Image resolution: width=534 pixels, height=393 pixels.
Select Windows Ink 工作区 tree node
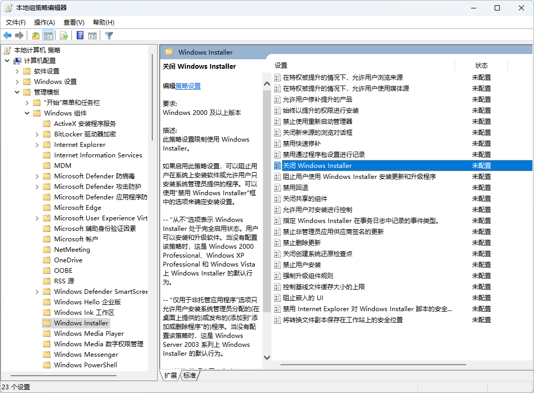click(84, 313)
